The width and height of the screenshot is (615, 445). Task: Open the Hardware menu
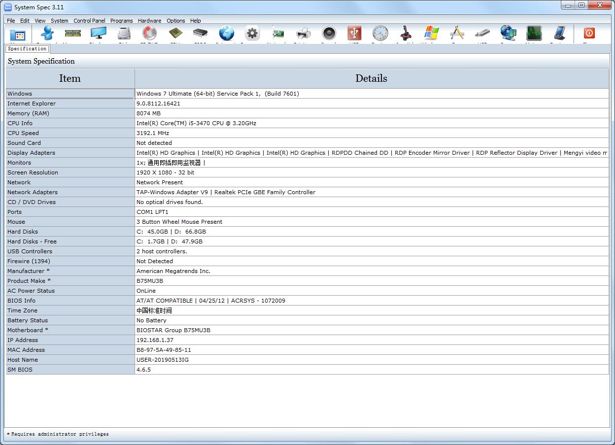[149, 21]
